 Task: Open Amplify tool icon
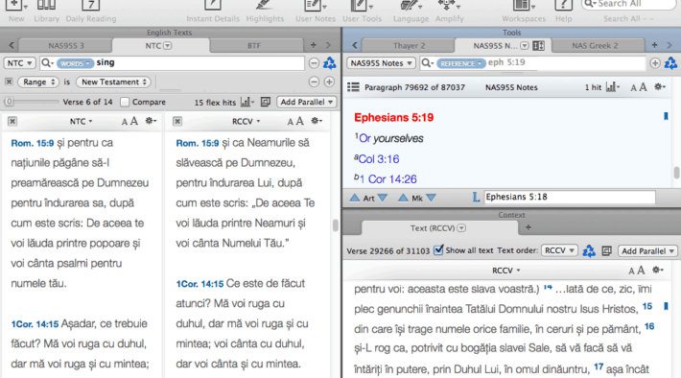pos(449,12)
